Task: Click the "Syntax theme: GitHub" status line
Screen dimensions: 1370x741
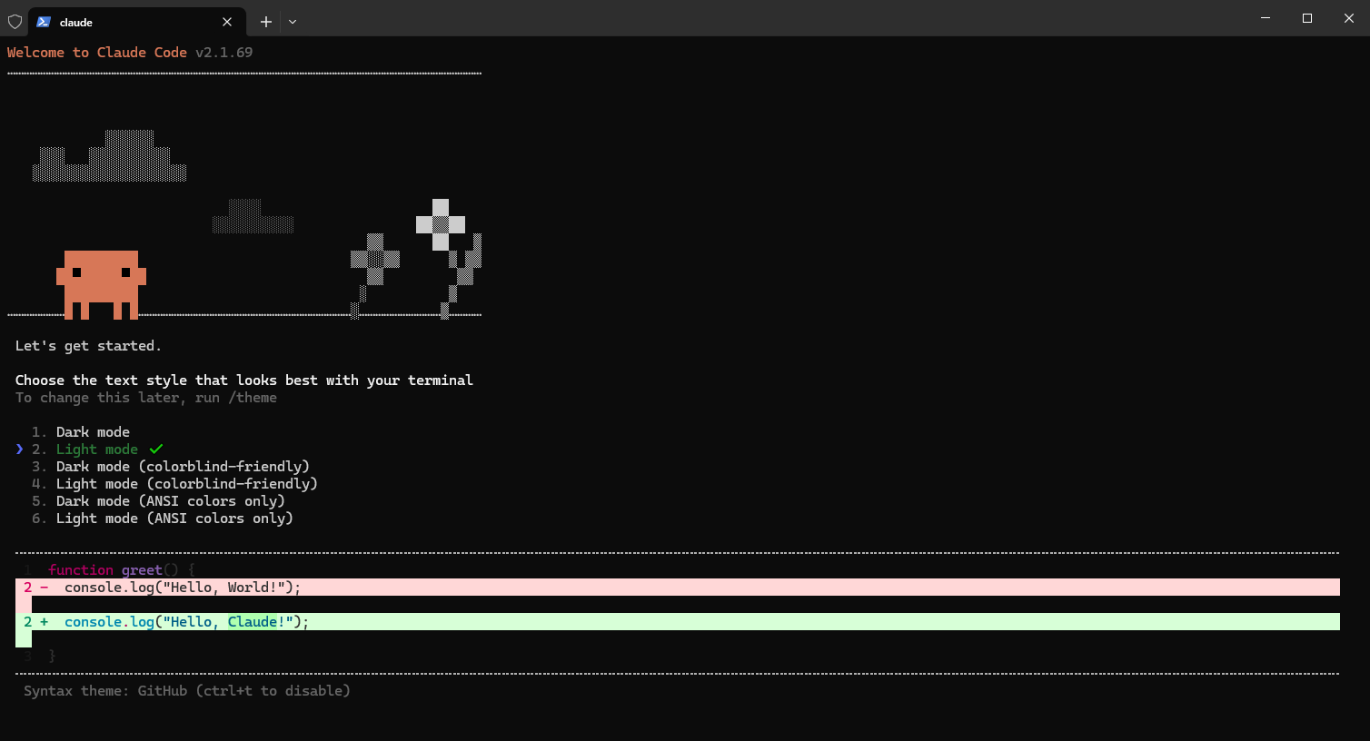Action: coord(187,691)
